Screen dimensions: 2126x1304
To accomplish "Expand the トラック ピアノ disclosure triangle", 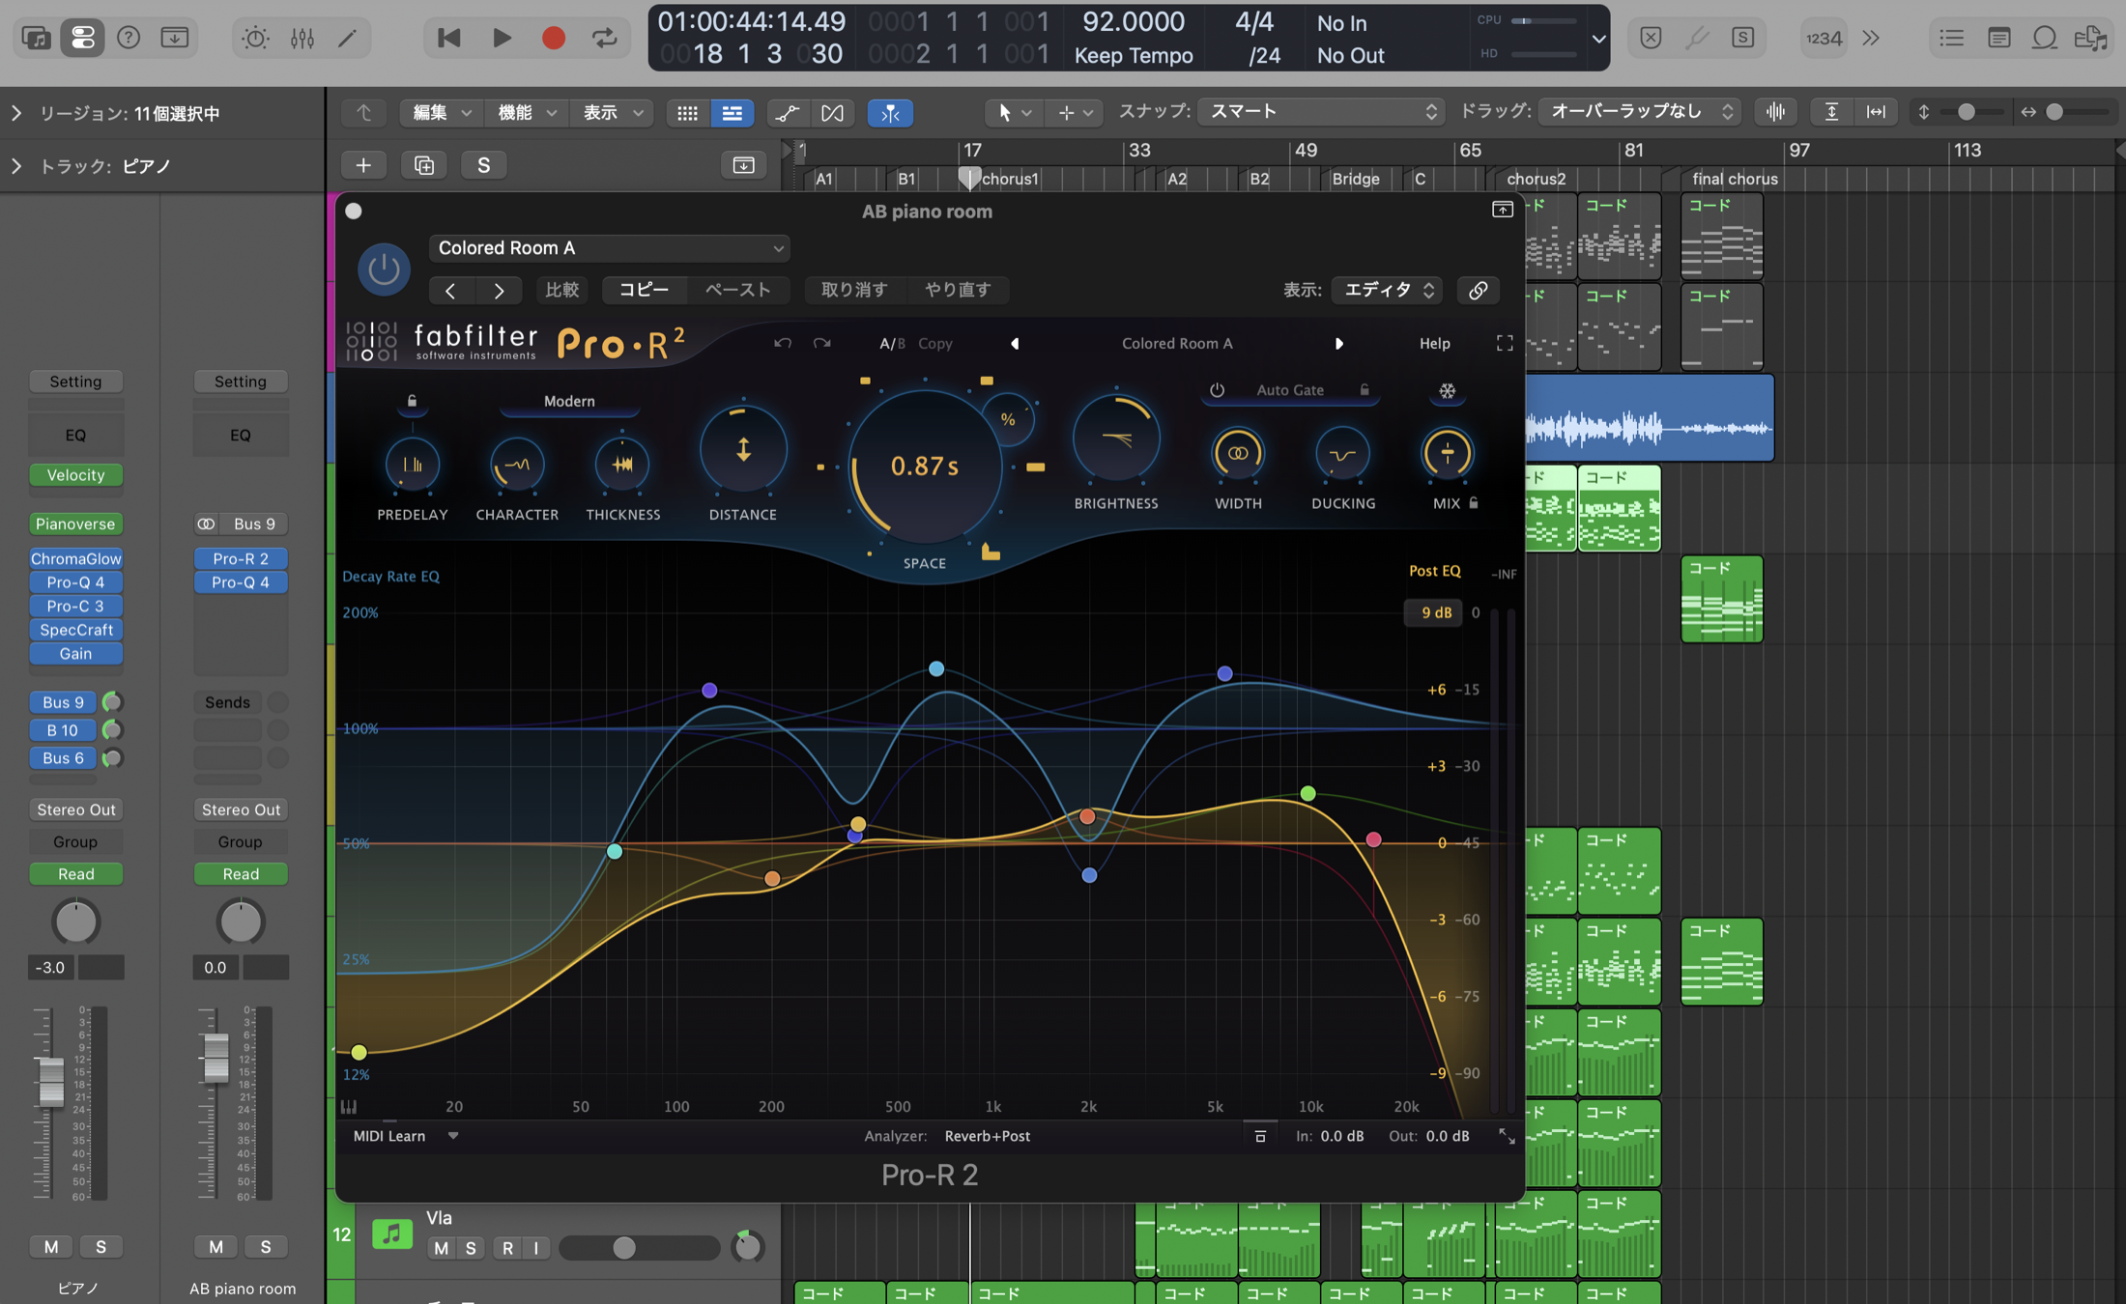I will pyautogui.click(x=16, y=166).
